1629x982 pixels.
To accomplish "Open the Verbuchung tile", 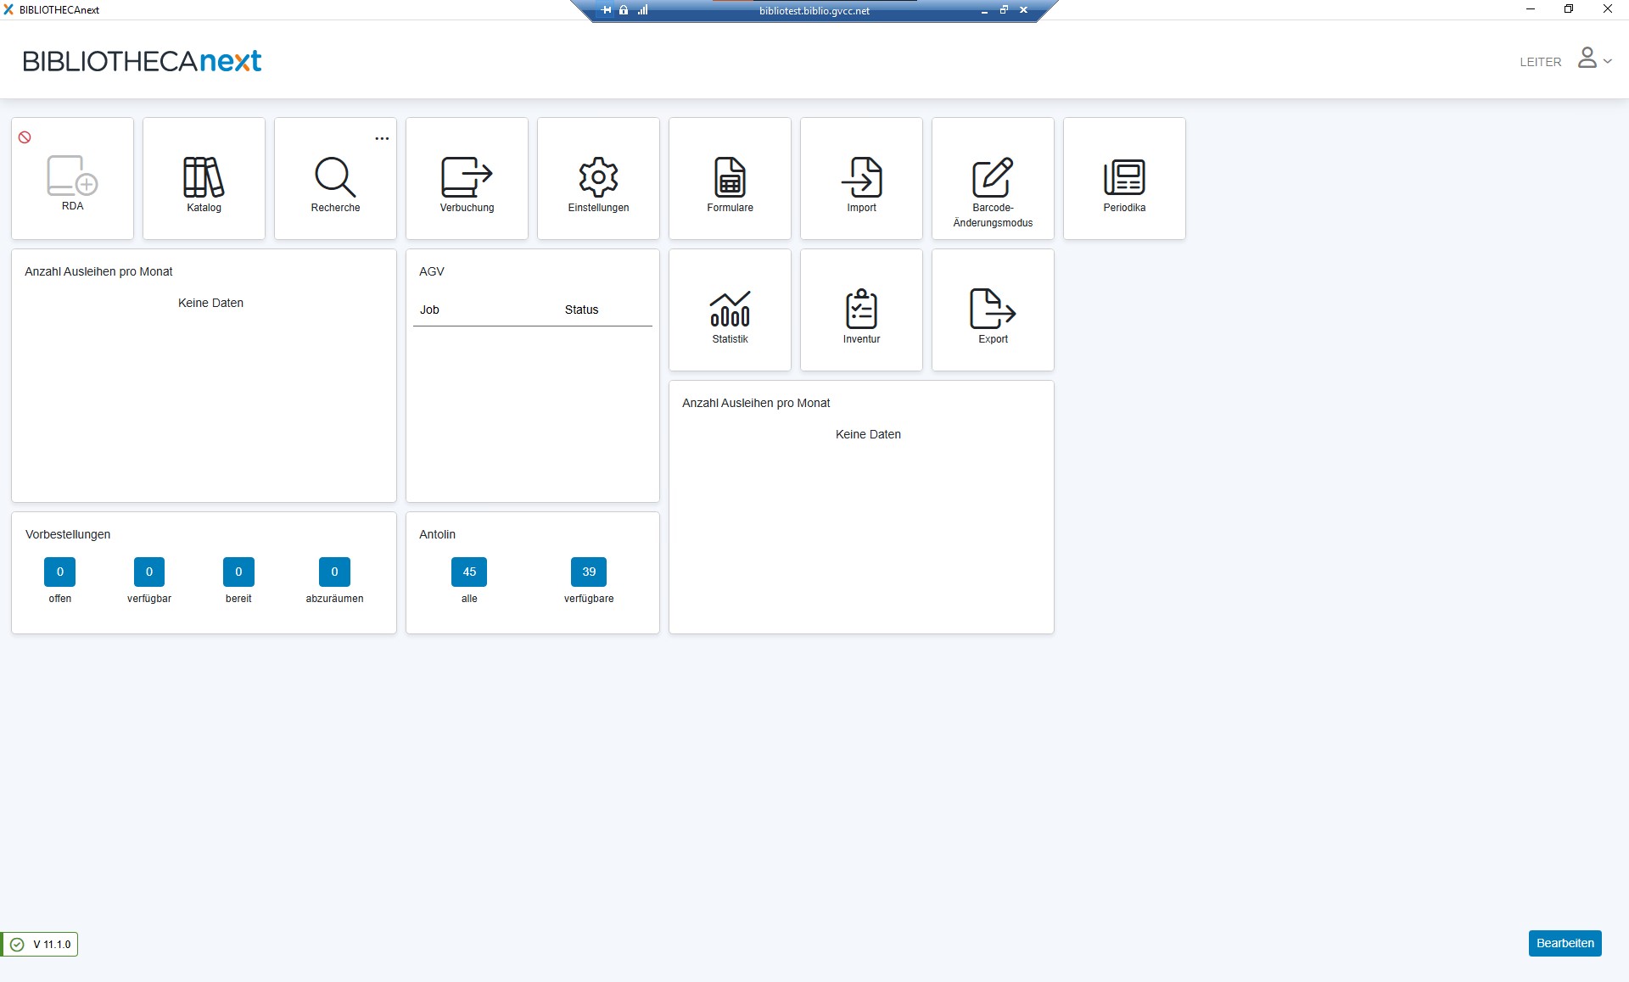I will (x=467, y=178).
